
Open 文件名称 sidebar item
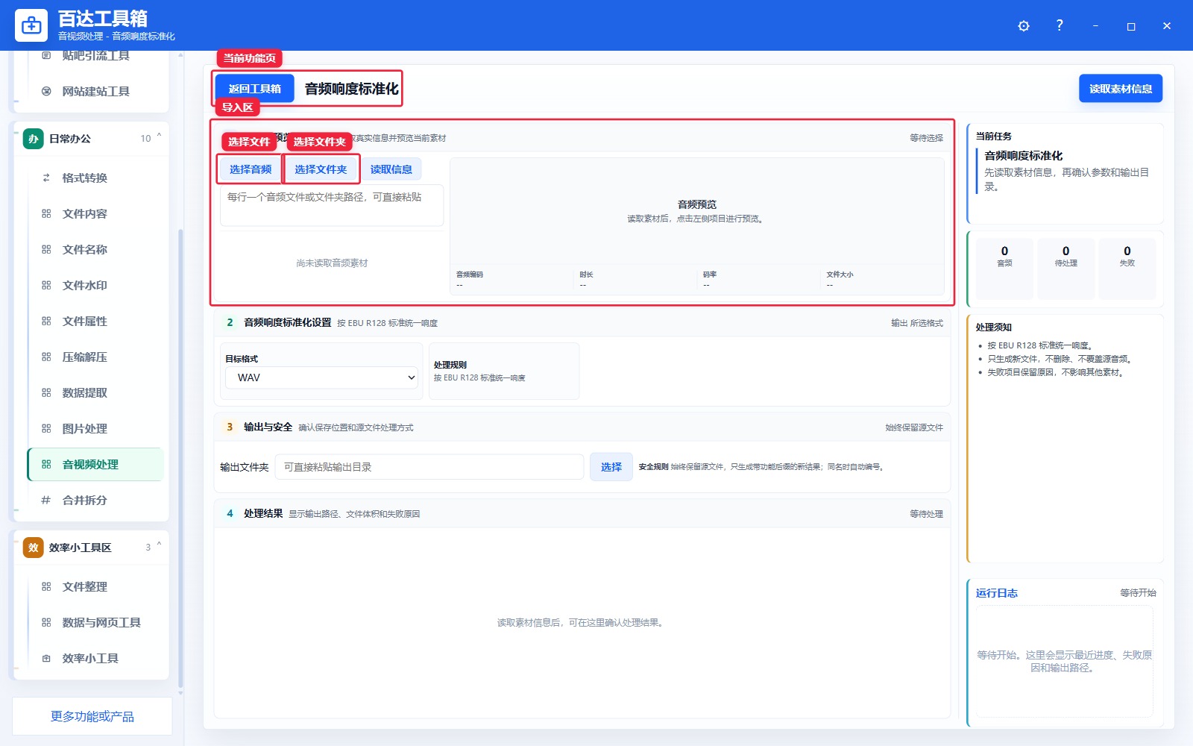[x=96, y=249]
